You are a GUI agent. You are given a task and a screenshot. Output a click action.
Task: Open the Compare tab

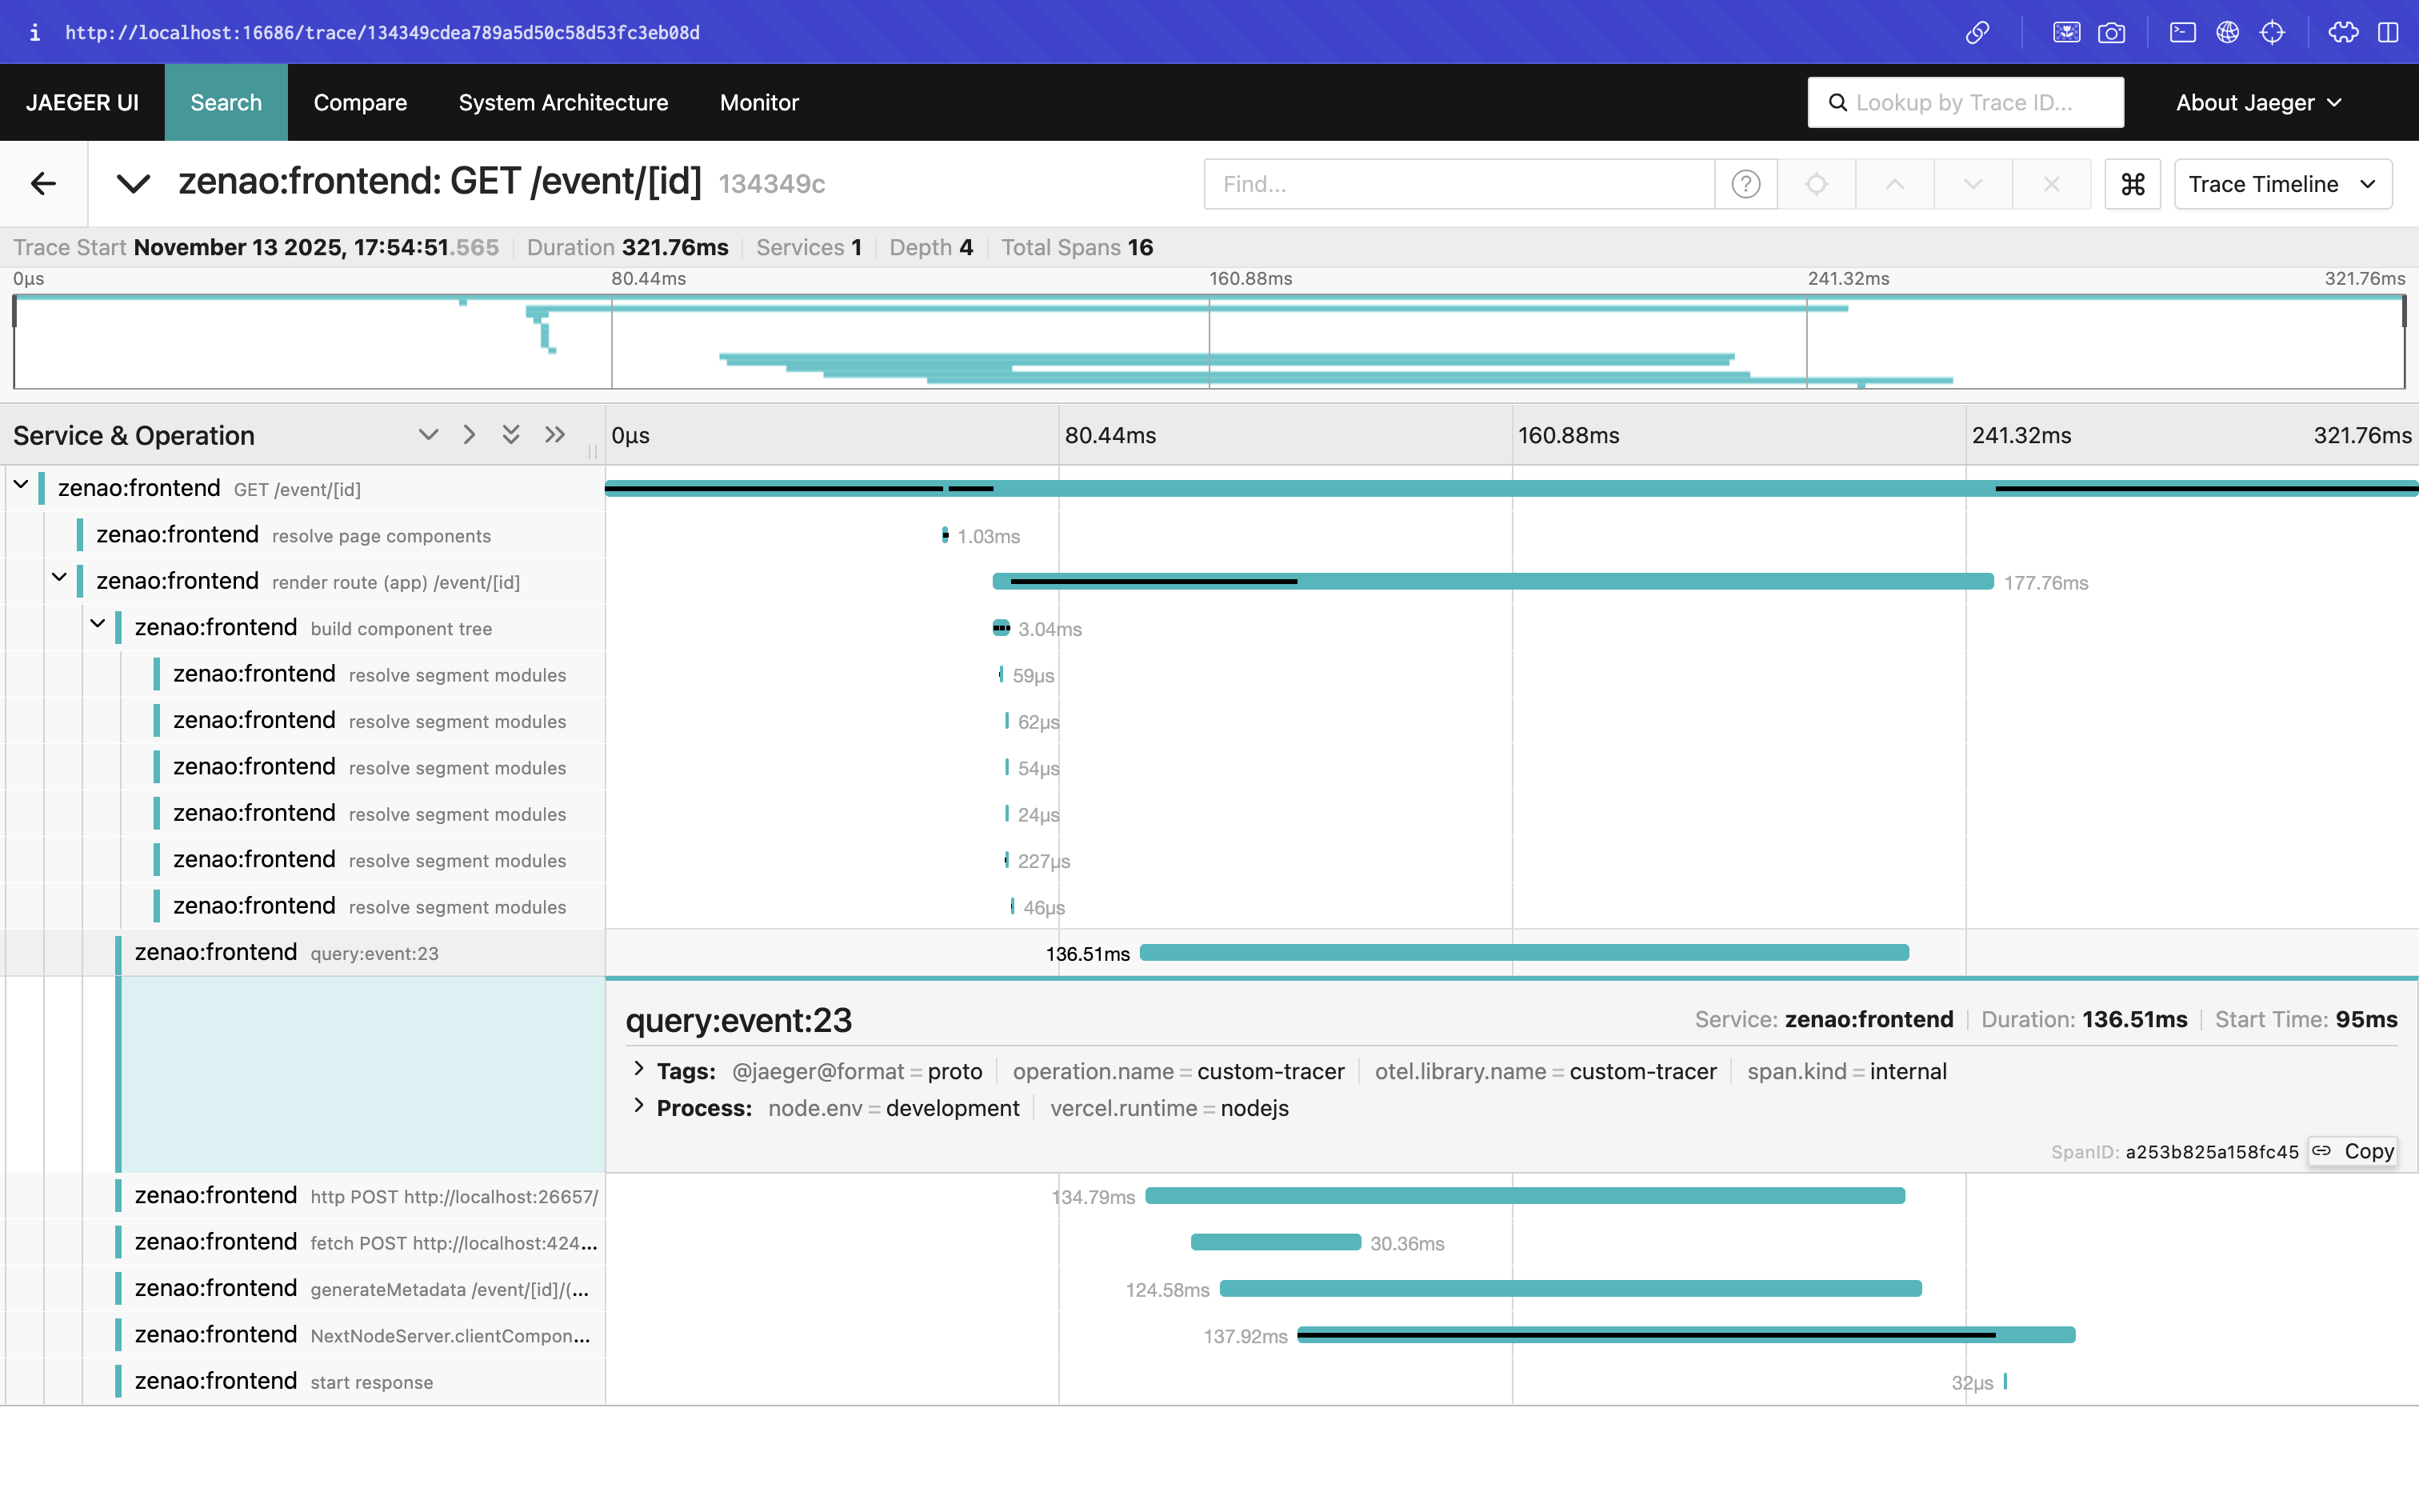360,102
